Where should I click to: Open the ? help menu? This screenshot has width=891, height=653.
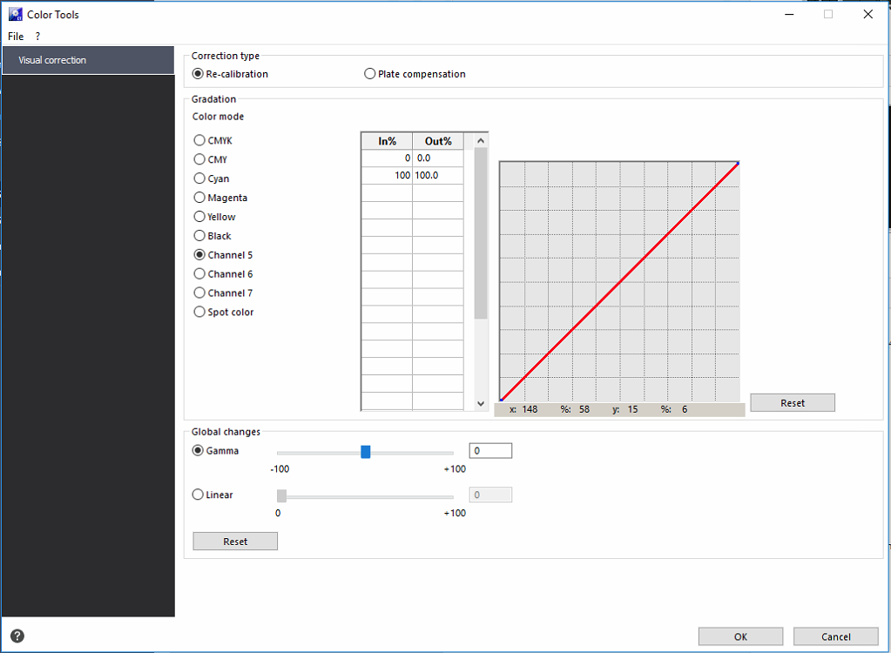click(37, 36)
